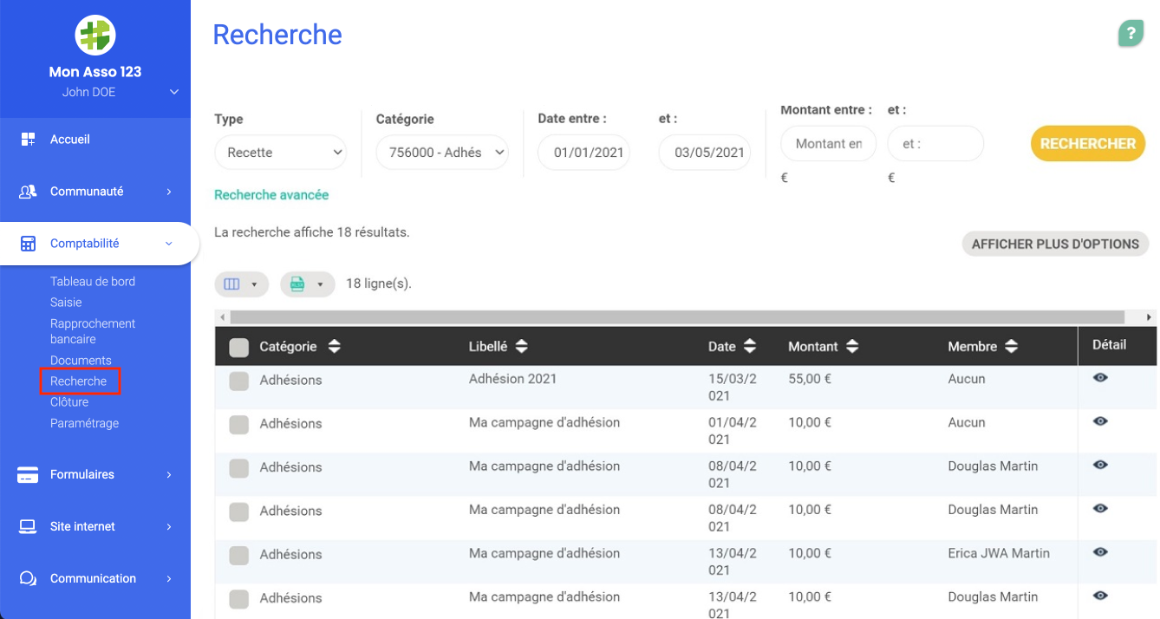This screenshot has height=619, width=1160.
Task: Open the Catégorie dropdown 756000 - Adhés
Action: pos(442,153)
